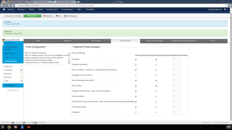Viewport: 232px width, 130px height.
Task: Open the VirtueMart dropdown menu
Action: pos(90,10)
